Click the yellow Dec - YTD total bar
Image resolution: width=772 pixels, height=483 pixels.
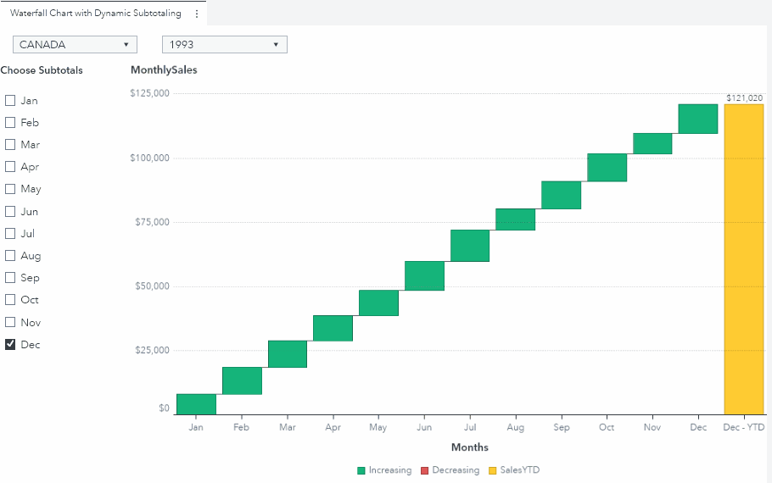click(743, 258)
